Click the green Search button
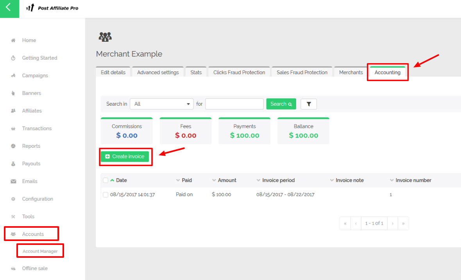 (x=281, y=104)
